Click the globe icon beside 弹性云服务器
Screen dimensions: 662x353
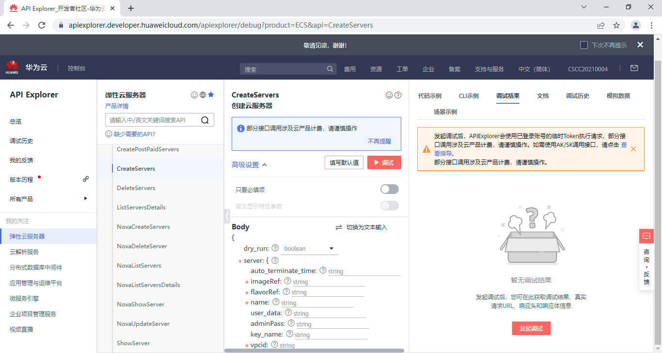point(203,95)
